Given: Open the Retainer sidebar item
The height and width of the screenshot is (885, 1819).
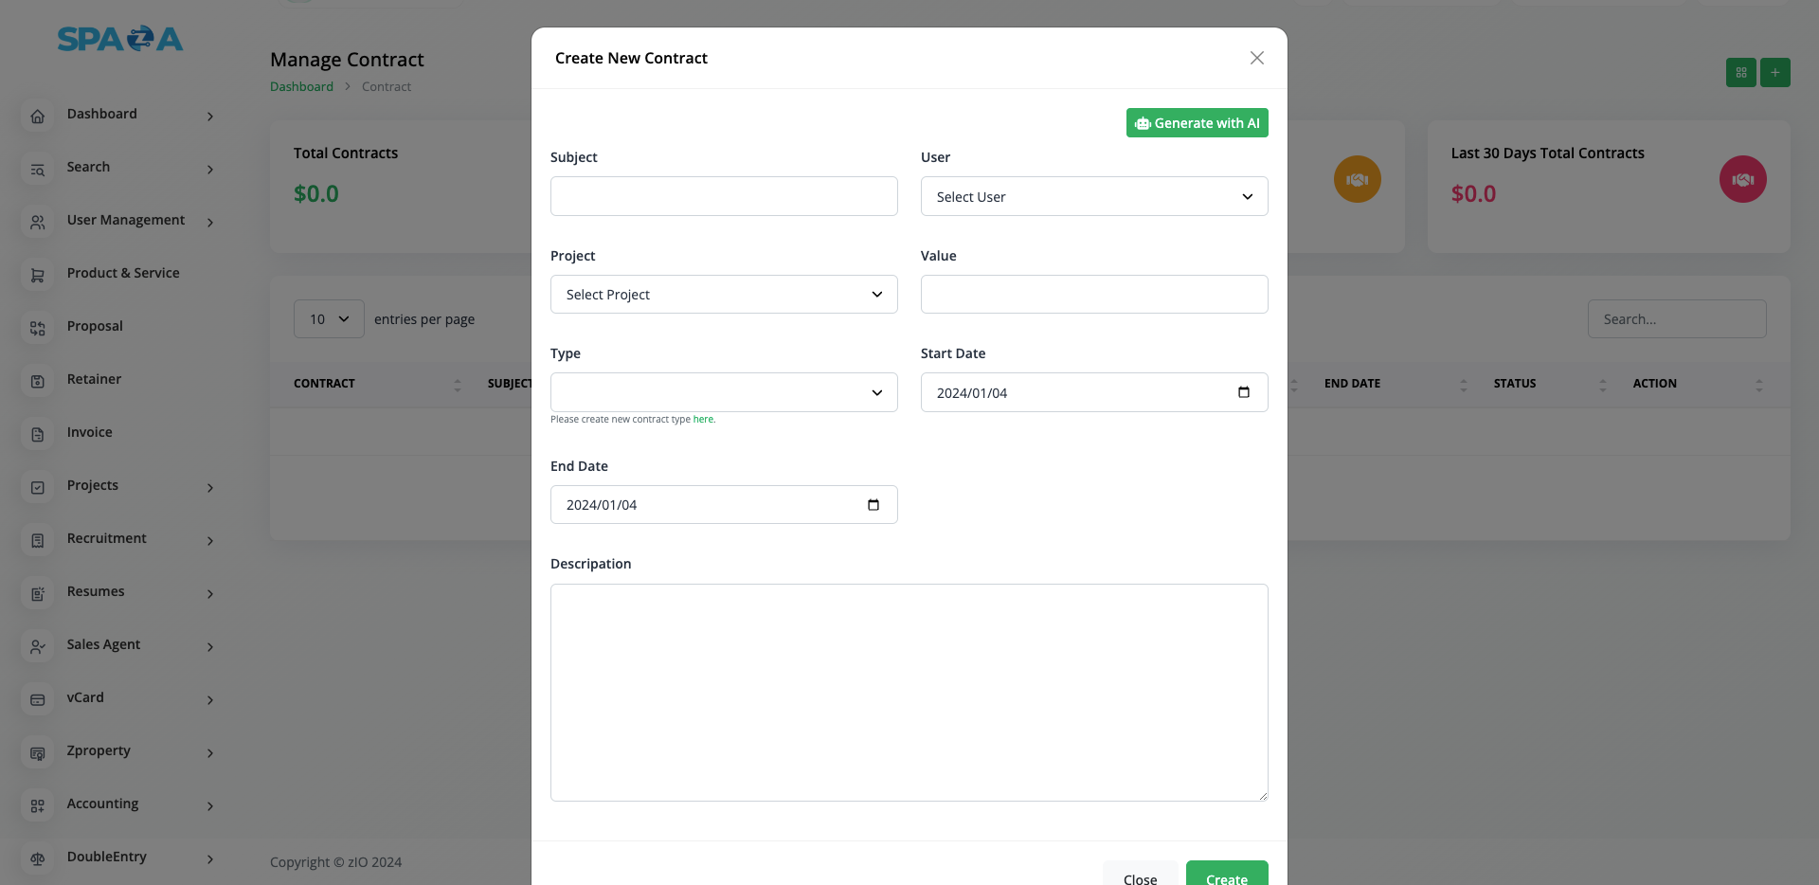Looking at the screenshot, I should 94,380.
